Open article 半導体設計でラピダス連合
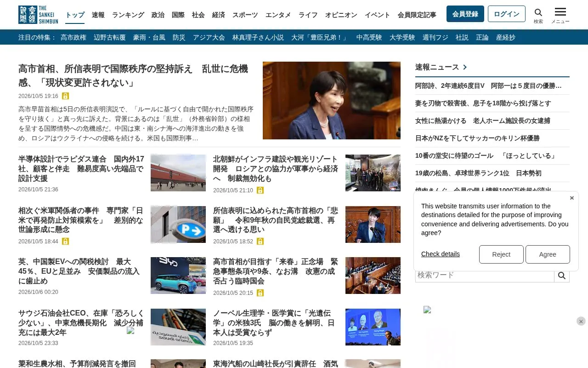This screenshot has width=588, height=368. (x=81, y=168)
